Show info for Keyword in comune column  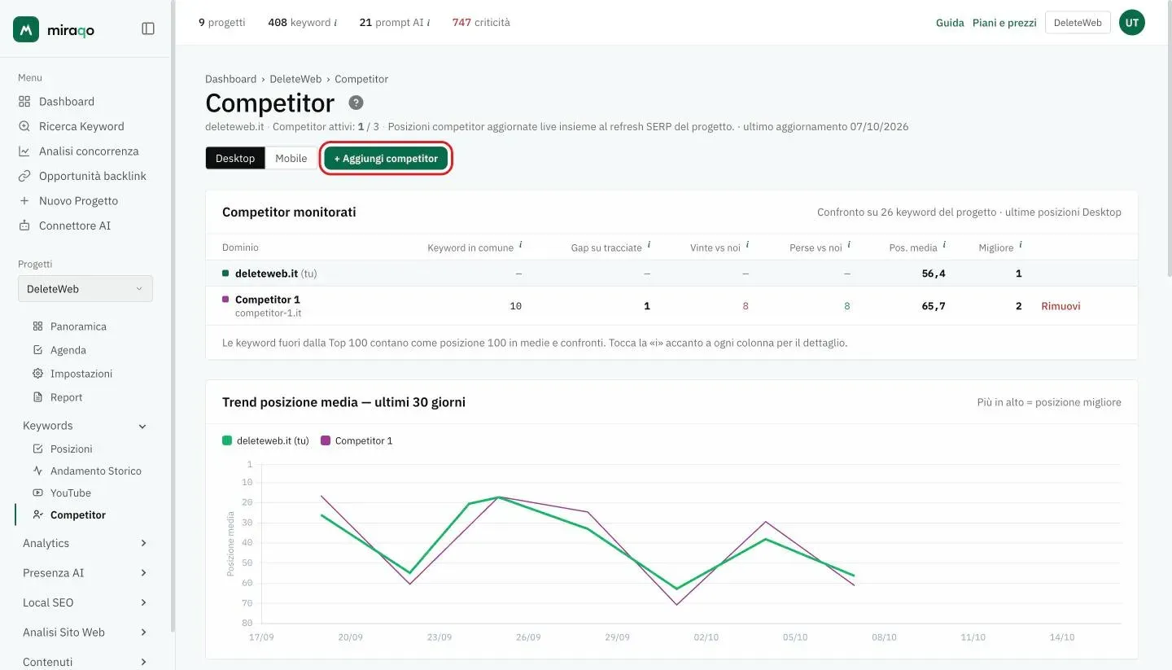[521, 246]
